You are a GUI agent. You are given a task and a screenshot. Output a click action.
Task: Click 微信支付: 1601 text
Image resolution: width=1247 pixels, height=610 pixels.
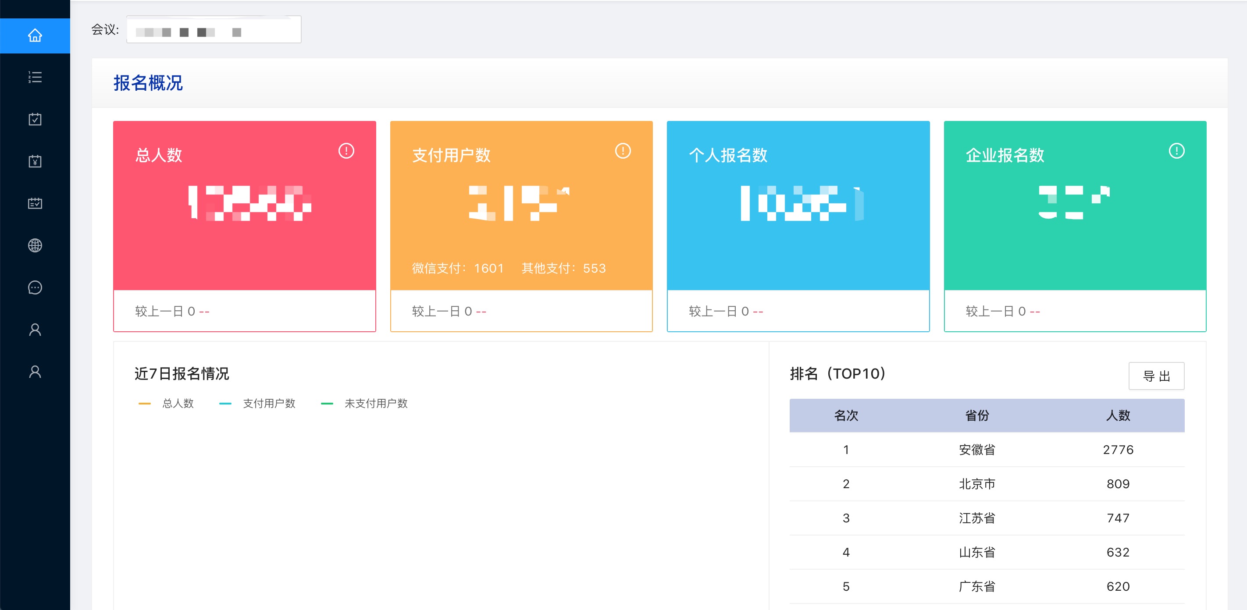click(458, 269)
